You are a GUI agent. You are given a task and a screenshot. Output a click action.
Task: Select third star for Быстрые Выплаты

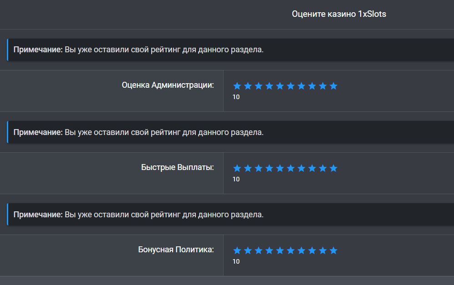tap(258, 168)
